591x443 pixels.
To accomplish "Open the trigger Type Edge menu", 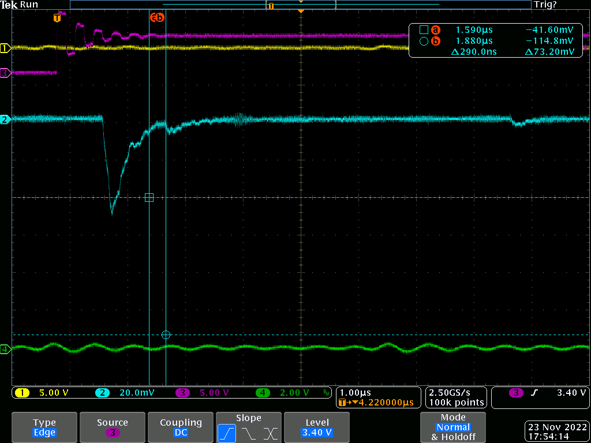I will (44, 427).
